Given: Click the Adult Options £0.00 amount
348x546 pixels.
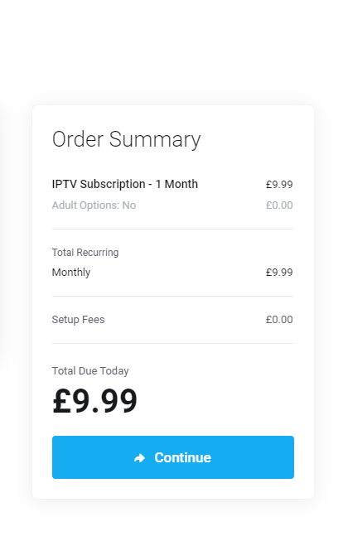Looking at the screenshot, I should pos(279,205).
